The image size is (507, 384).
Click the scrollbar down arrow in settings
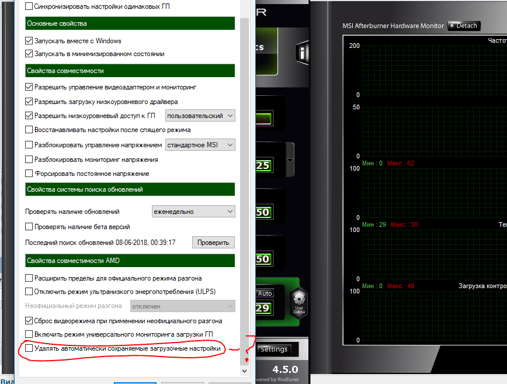244,371
